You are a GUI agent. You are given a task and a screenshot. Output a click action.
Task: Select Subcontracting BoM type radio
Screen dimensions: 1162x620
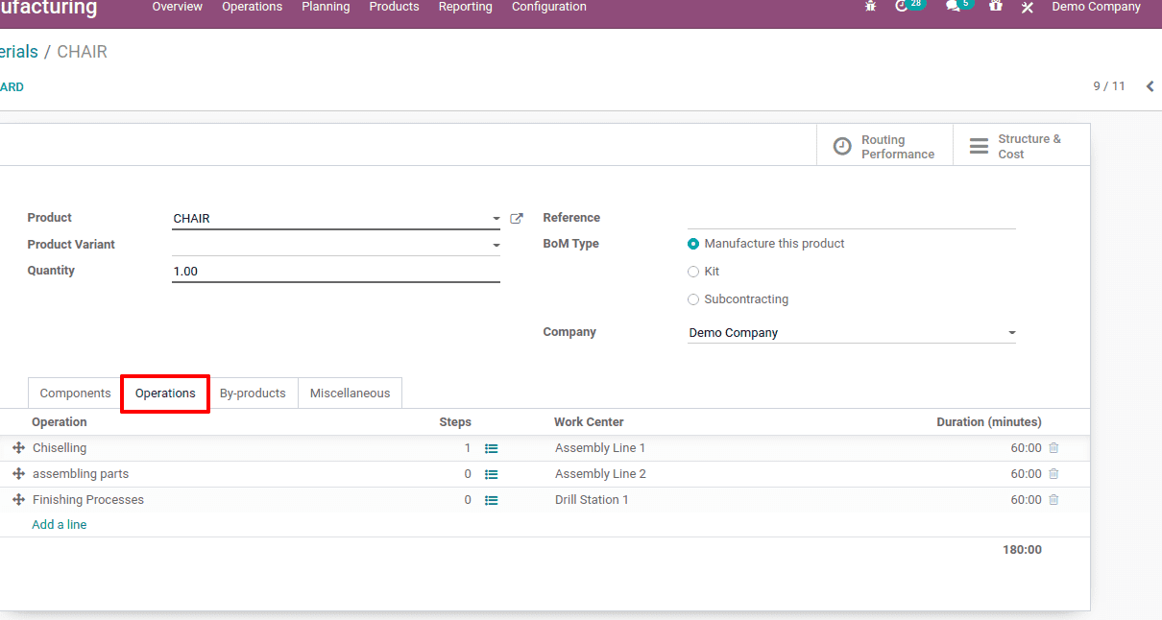point(693,299)
